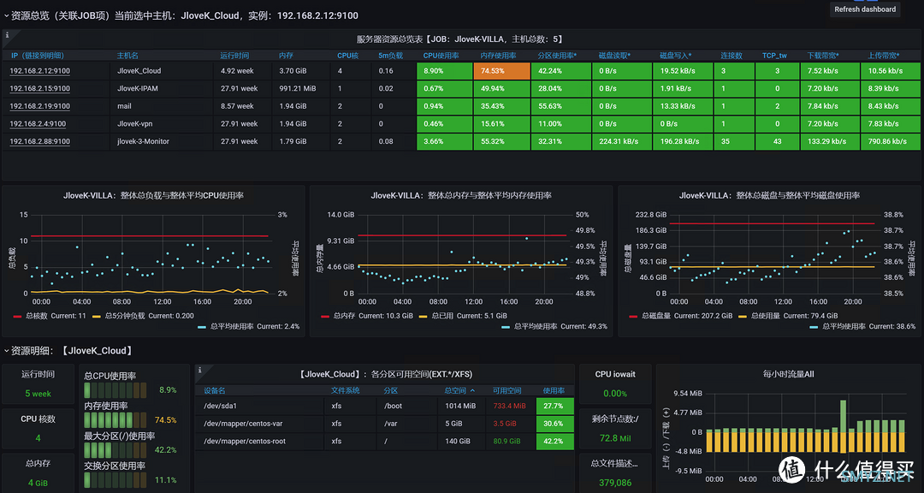
Task: Sort table by 上传带宽* column
Action: click(883, 56)
